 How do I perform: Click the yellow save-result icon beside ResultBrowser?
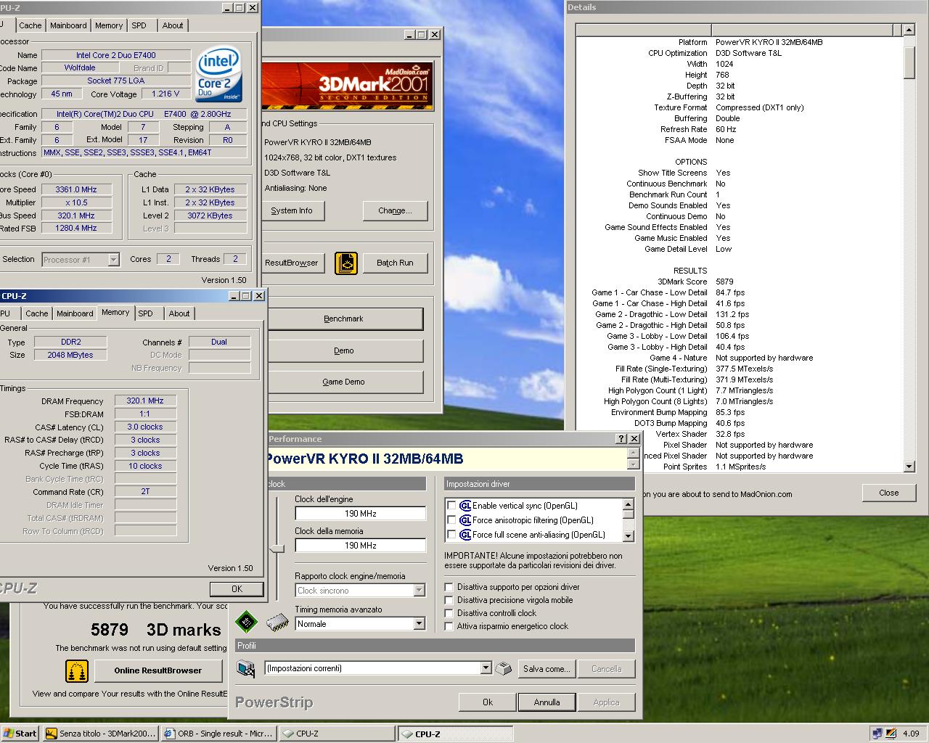[x=346, y=263]
